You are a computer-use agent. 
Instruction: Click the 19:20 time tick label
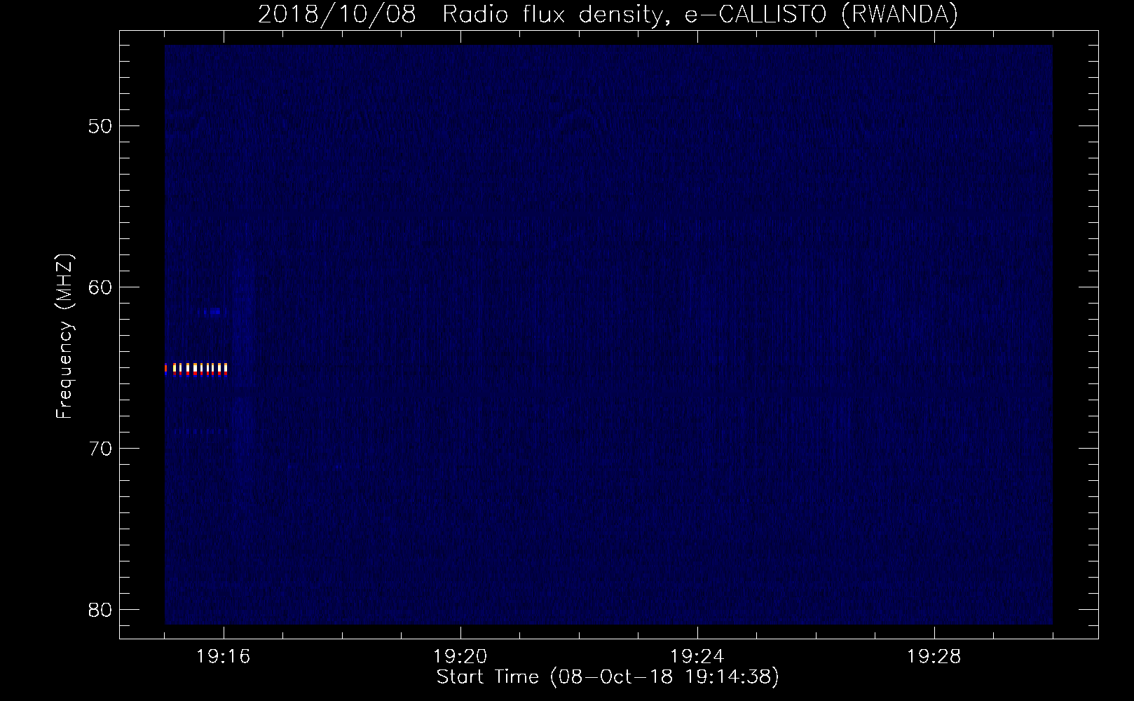click(460, 657)
